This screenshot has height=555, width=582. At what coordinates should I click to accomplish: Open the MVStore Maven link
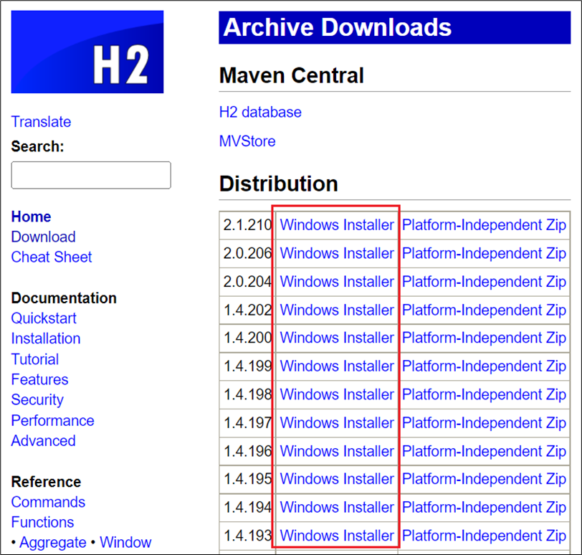tap(247, 141)
